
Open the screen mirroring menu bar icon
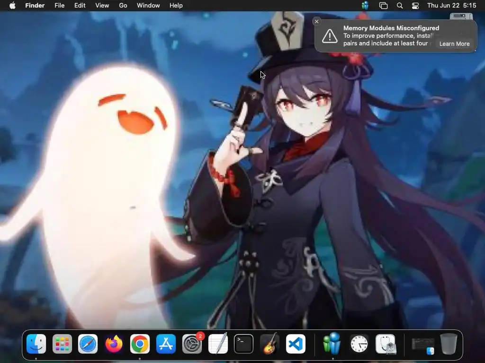(x=383, y=6)
